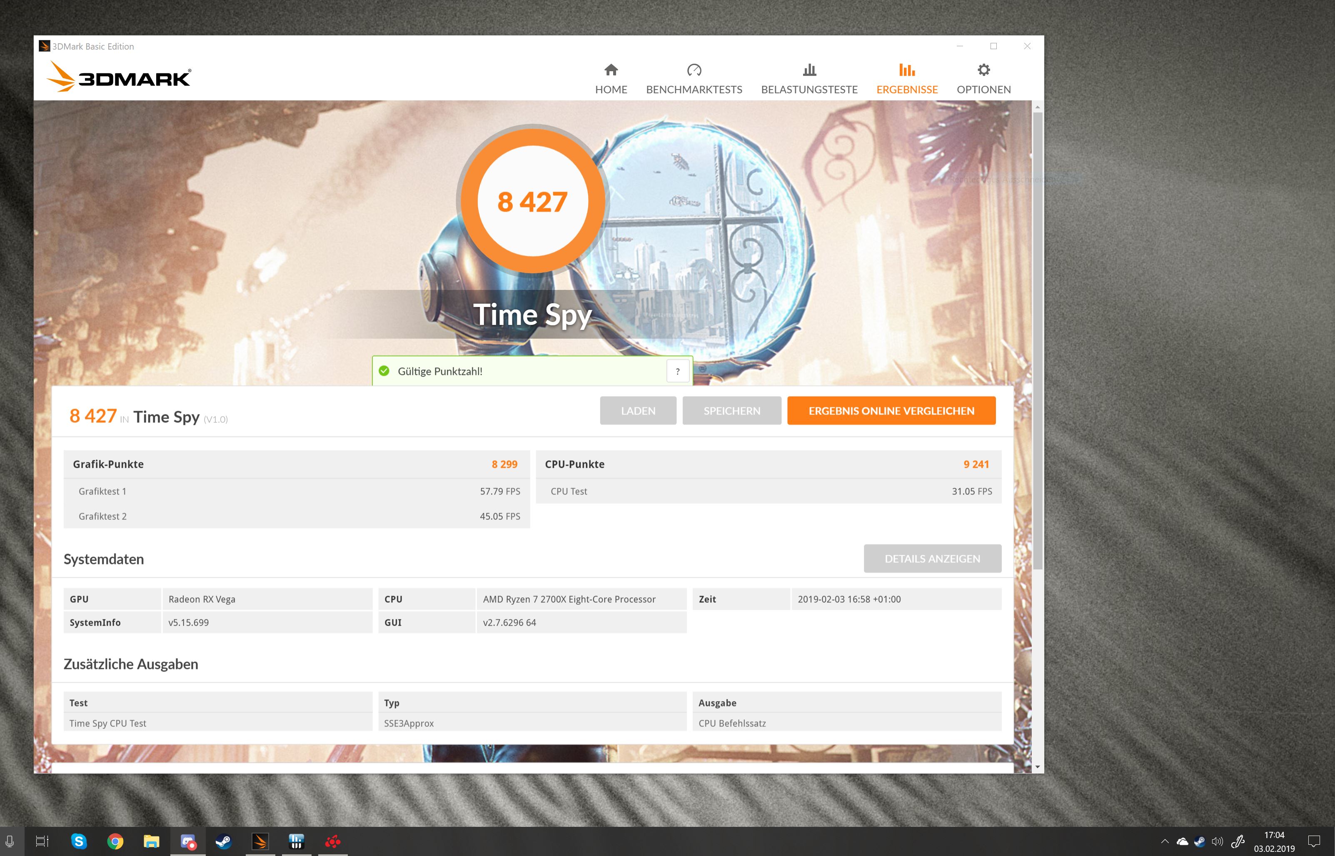Screen dimensions: 1335x856
Task: Click the Home house icon
Action: (x=611, y=70)
